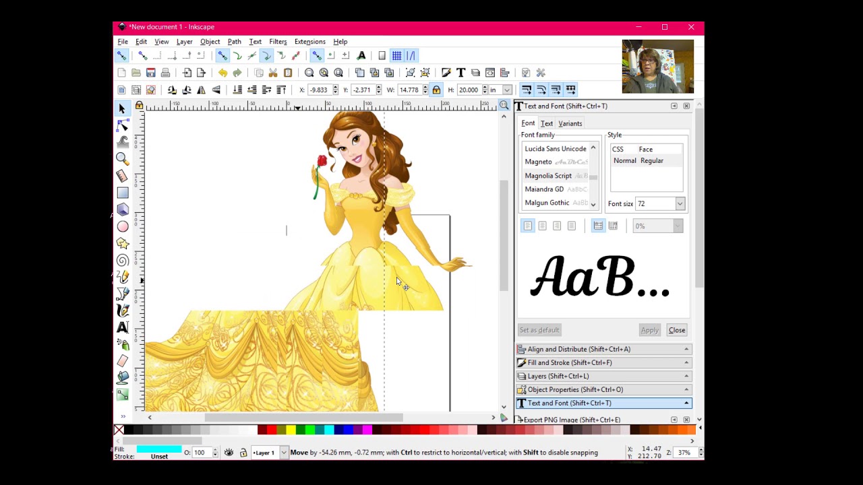Select the Gradient tool
The height and width of the screenshot is (485, 863).
coord(122,395)
